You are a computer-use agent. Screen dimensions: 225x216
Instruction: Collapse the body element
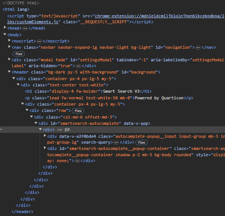5,34
